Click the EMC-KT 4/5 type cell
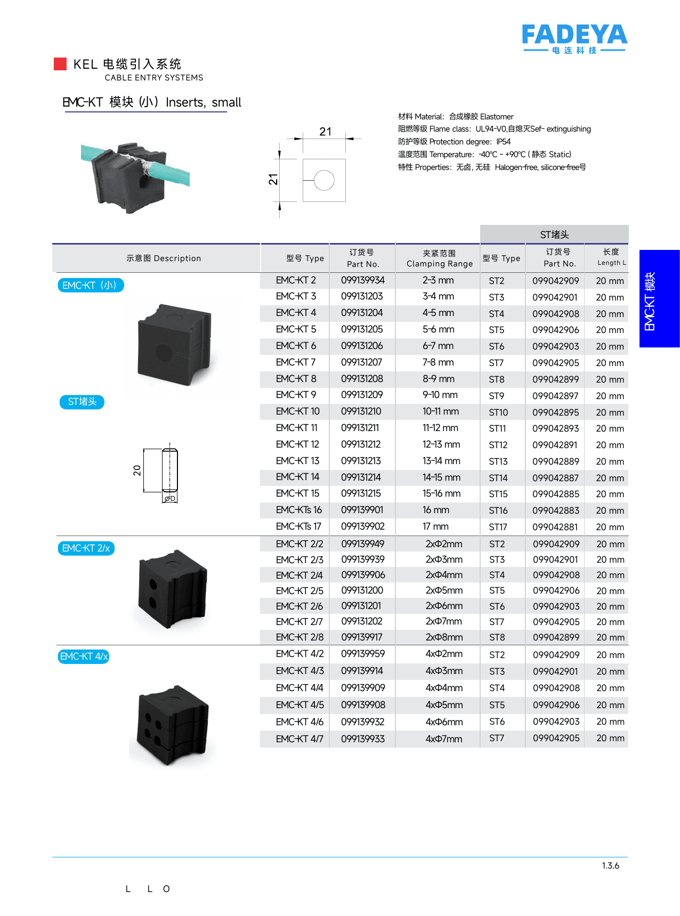This screenshot has width=680, height=916. pyautogui.click(x=300, y=705)
